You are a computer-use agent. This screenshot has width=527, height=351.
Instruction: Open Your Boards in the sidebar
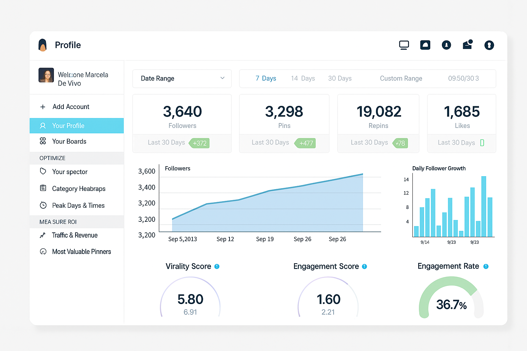(69, 141)
